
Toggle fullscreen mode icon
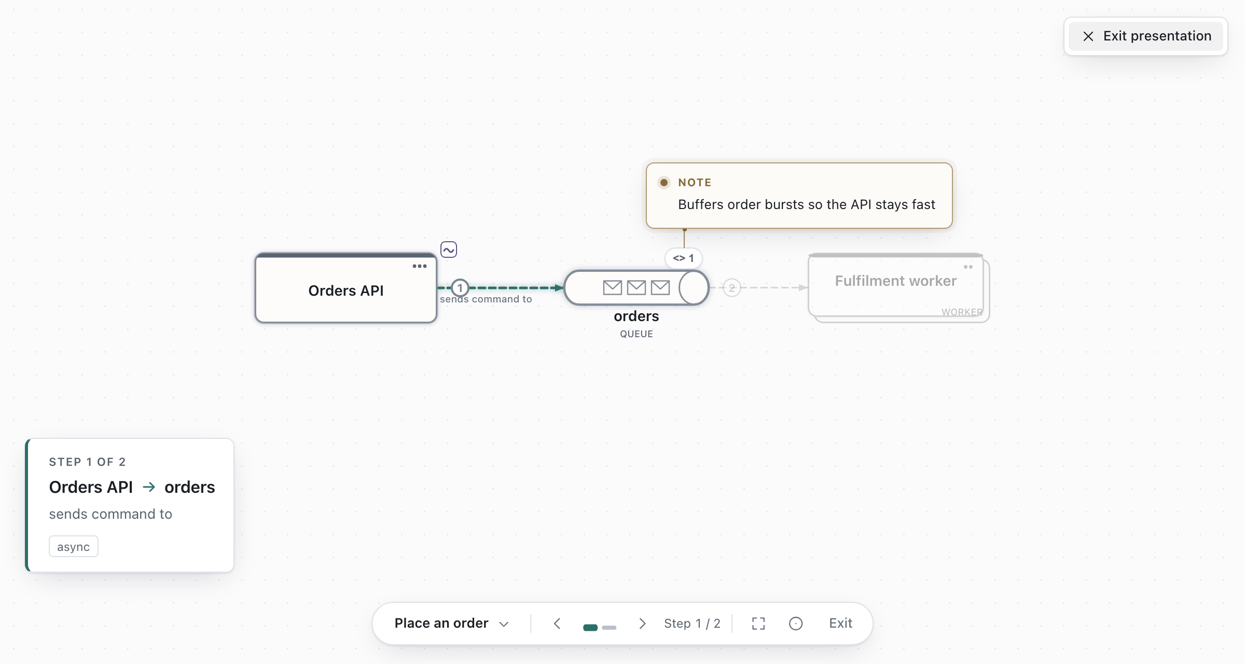758,623
